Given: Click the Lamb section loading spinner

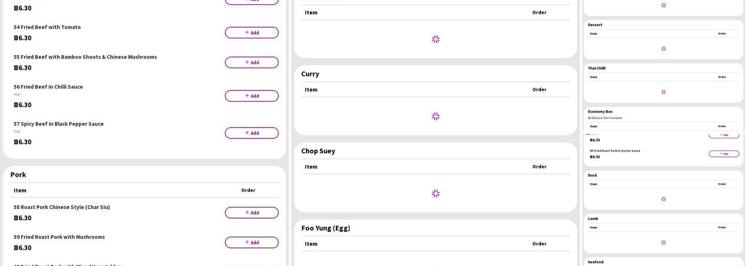Looking at the screenshot, I should (x=664, y=243).
